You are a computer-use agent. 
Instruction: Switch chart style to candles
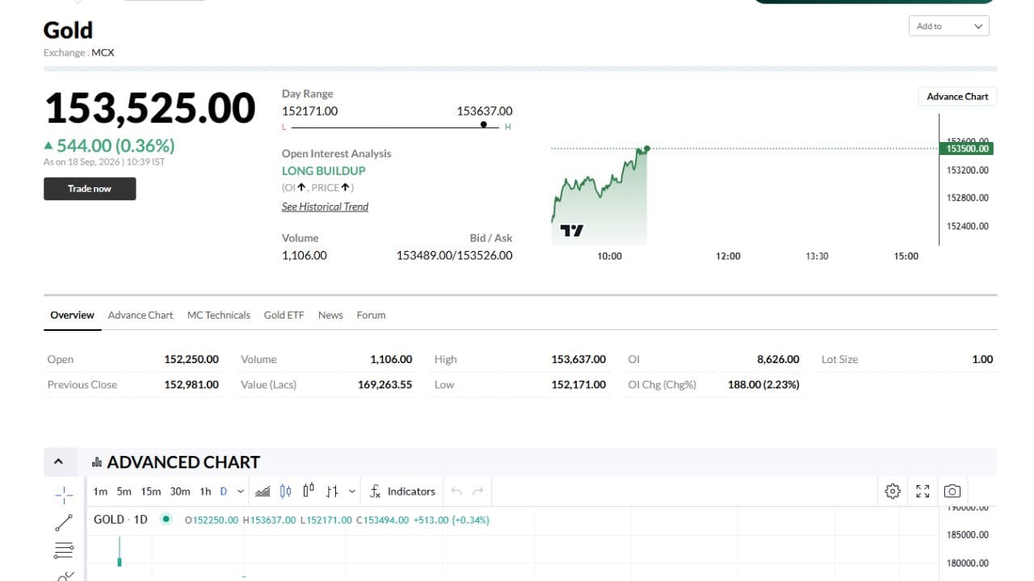coord(285,491)
